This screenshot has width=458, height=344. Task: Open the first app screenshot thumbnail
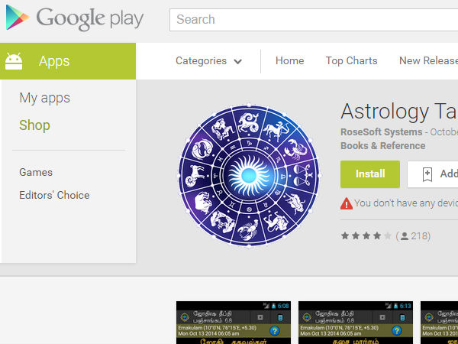234,323
